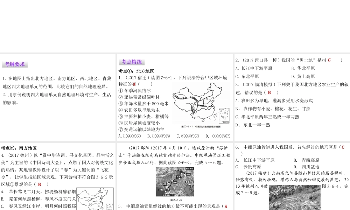Select the heading 考点①：北方地区
This screenshot has height=210, width=350.
coord(136,71)
